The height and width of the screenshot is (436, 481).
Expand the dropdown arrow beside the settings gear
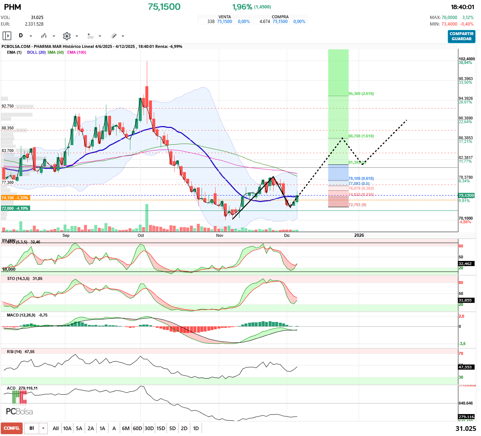(x=77, y=36)
